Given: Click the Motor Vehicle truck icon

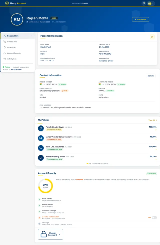Looking at the screenshot, I should (x=41, y=138).
